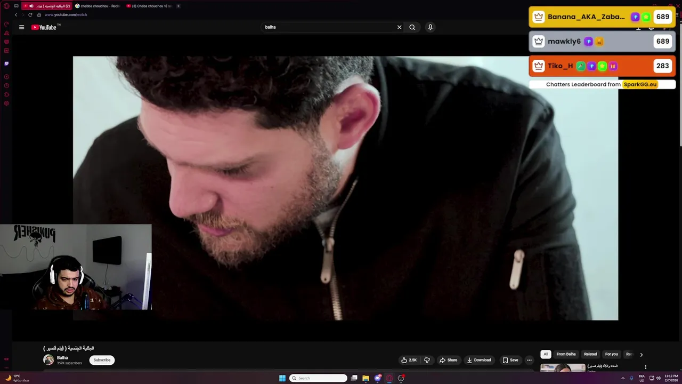Mute the playing YouTube tab audio

(31, 6)
